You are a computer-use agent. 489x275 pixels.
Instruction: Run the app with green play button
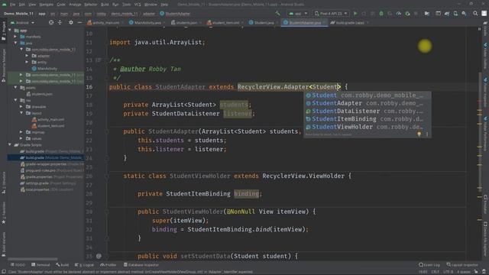click(355, 14)
